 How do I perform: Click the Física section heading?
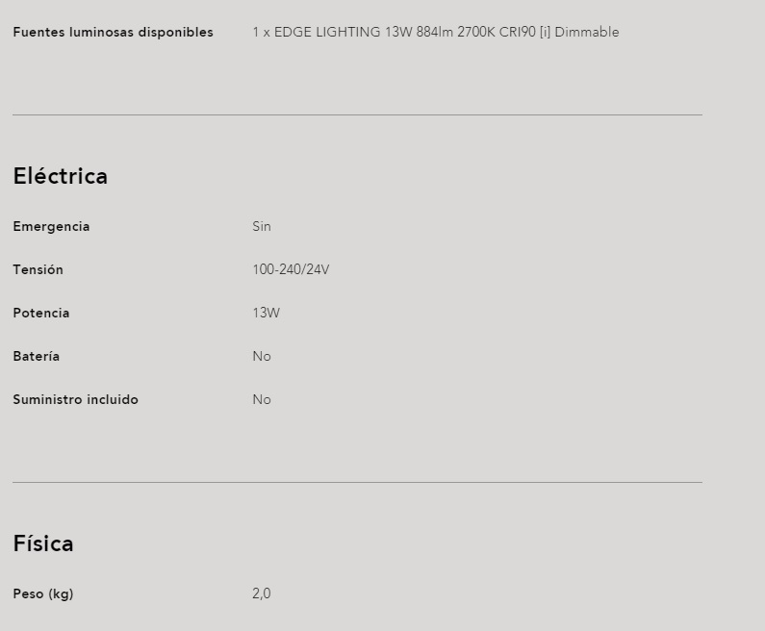coord(43,543)
